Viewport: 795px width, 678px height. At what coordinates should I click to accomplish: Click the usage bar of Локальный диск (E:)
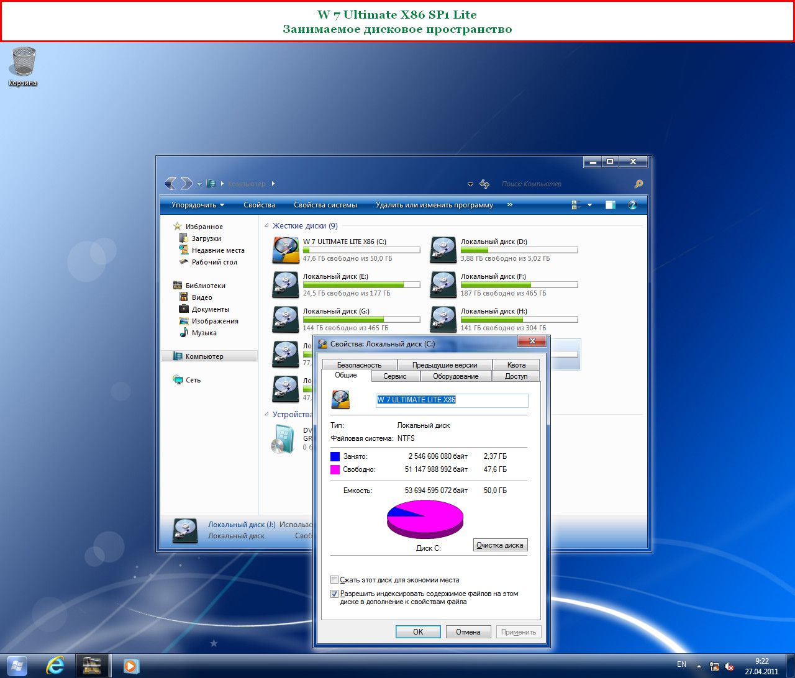[x=361, y=285]
